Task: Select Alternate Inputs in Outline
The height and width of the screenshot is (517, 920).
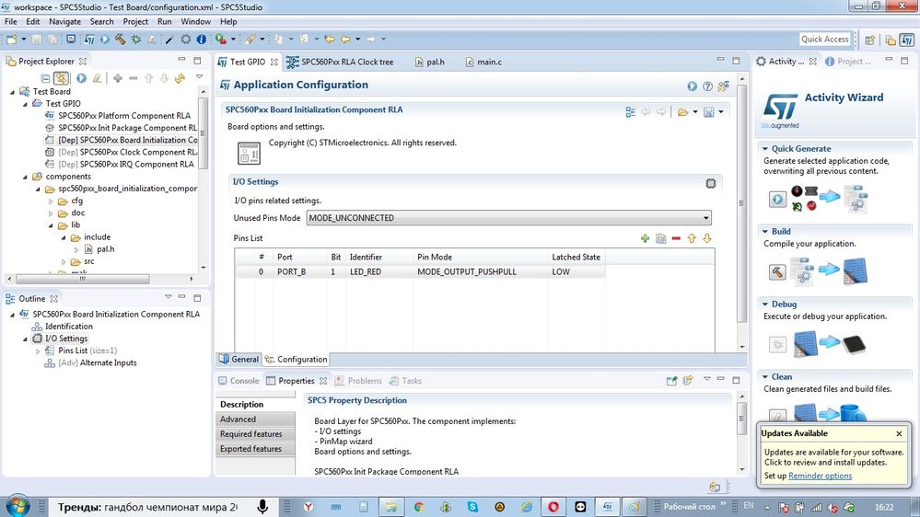Action: click(x=90, y=363)
